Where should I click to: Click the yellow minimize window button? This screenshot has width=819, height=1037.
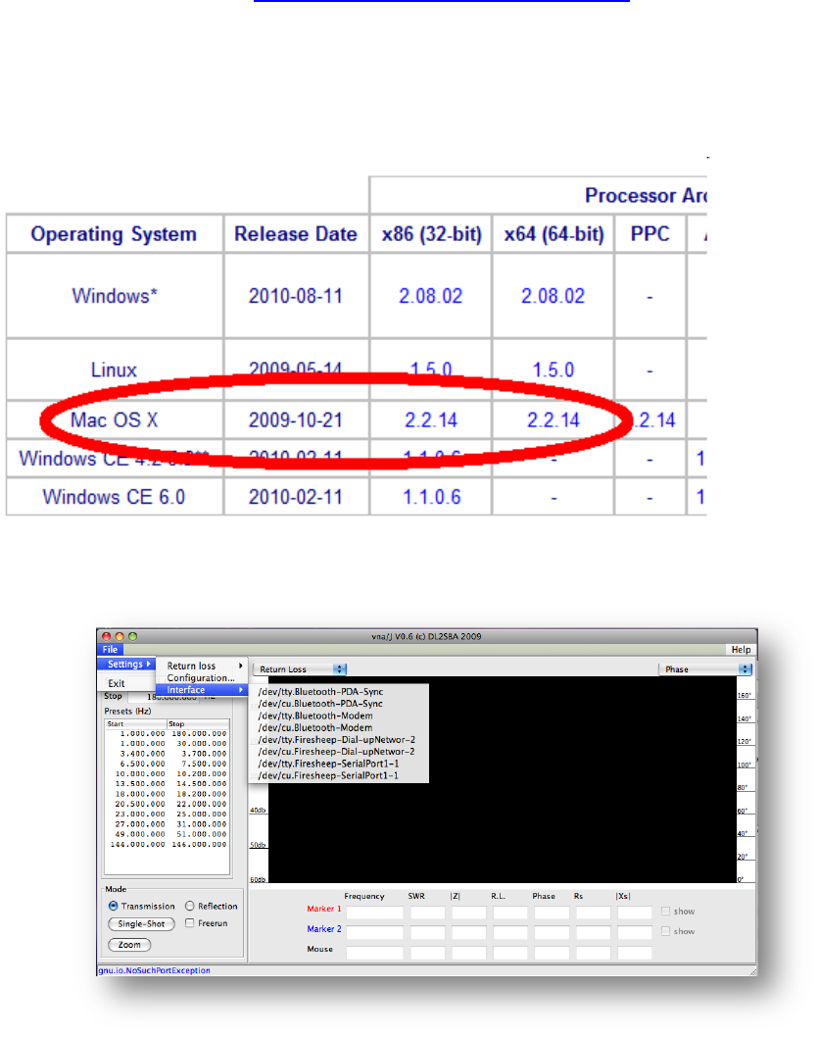(x=120, y=636)
